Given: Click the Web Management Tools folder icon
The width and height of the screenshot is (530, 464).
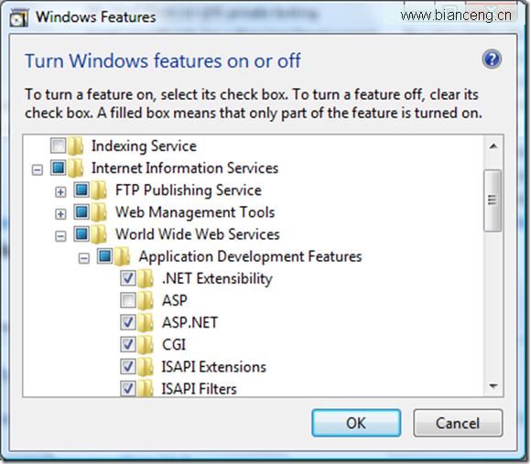Looking at the screenshot, I should coord(99,212).
